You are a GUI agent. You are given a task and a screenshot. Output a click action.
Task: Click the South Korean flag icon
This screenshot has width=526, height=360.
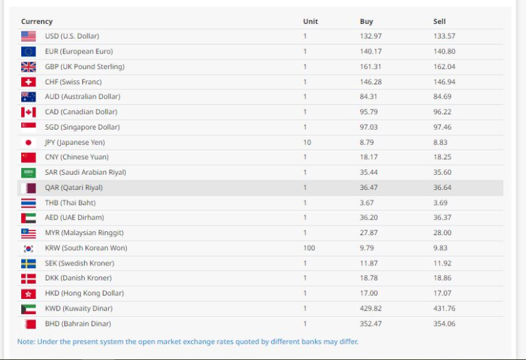28,248
